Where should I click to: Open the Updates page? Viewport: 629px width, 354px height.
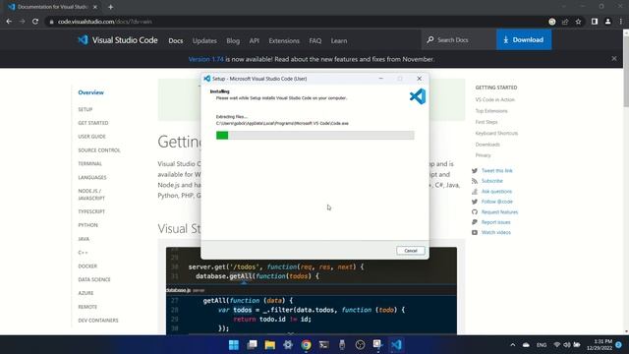tap(204, 40)
